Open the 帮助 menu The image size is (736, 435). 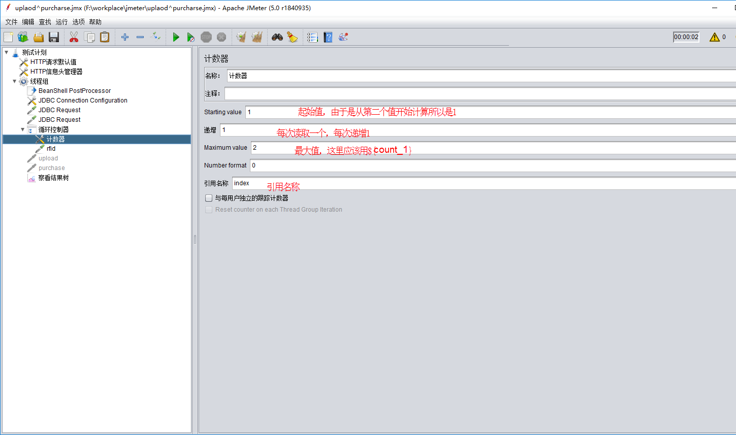click(x=95, y=22)
